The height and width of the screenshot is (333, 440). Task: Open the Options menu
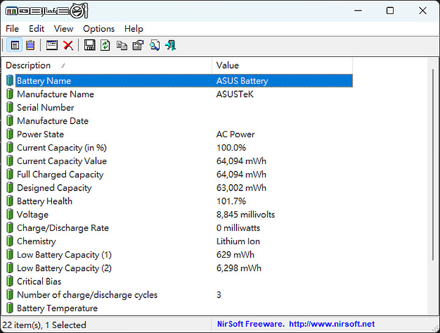[x=99, y=29]
